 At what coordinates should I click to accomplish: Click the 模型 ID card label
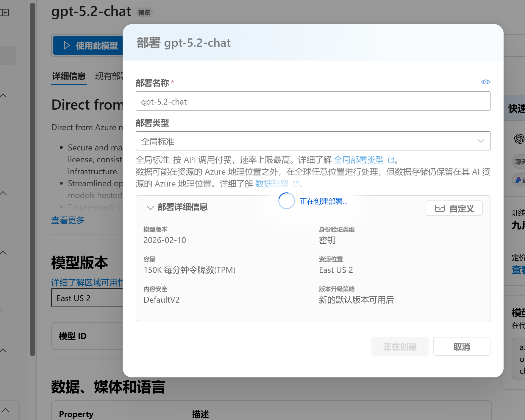[73, 336]
